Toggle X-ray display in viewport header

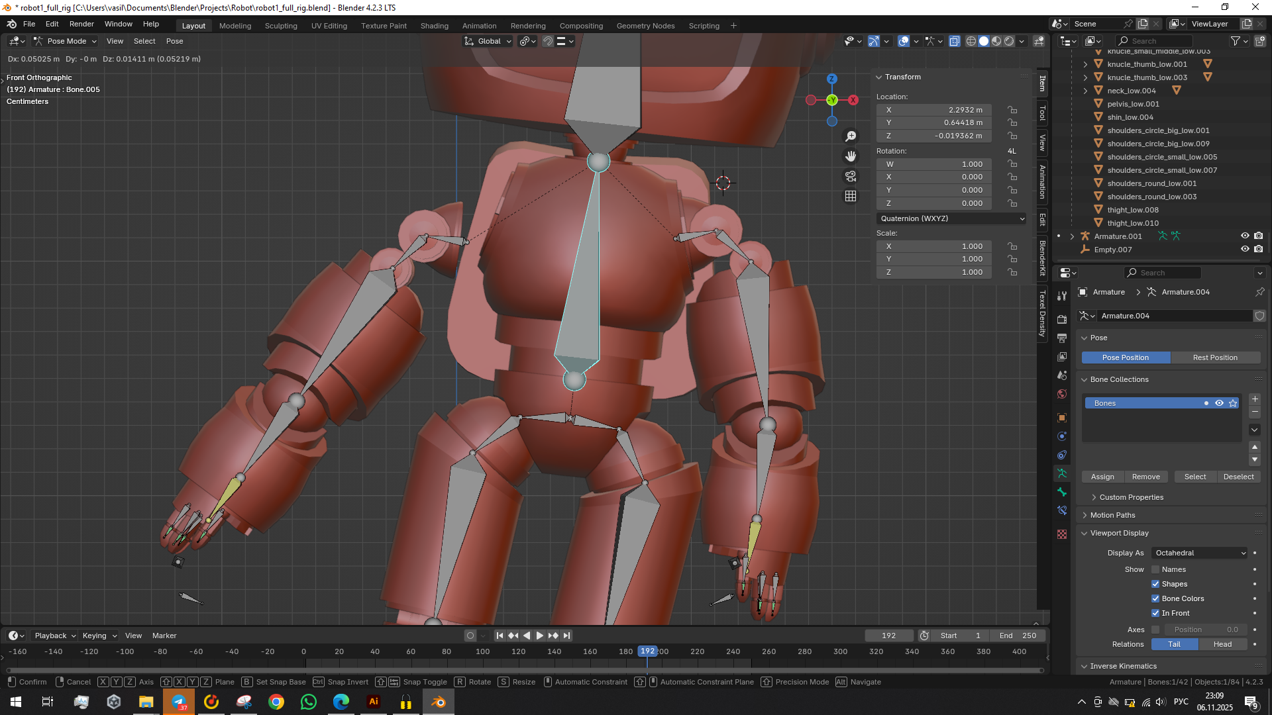click(955, 41)
